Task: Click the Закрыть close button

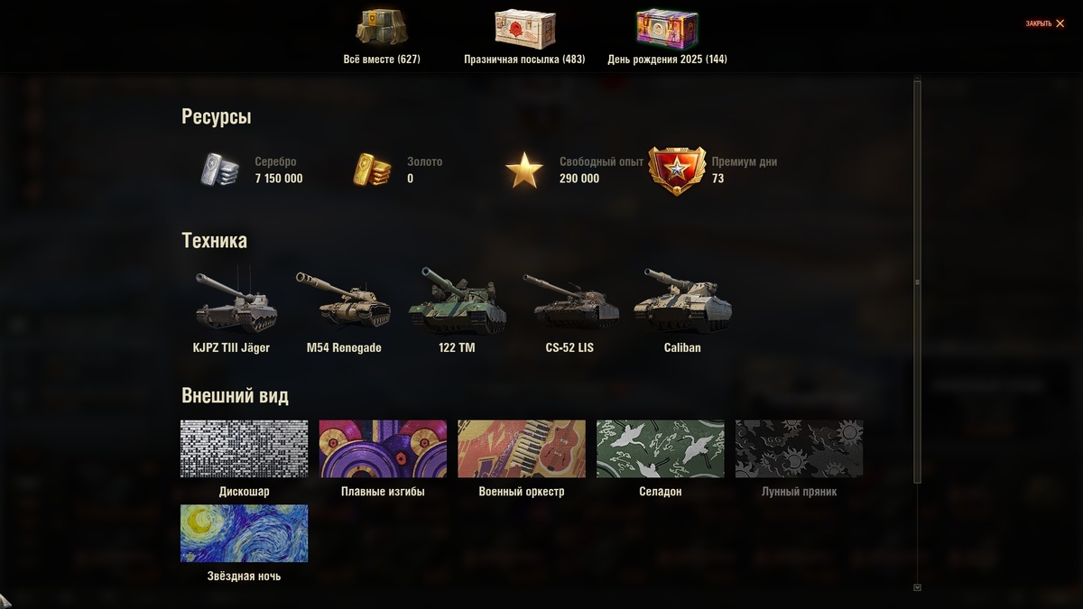Action: click(x=1045, y=23)
